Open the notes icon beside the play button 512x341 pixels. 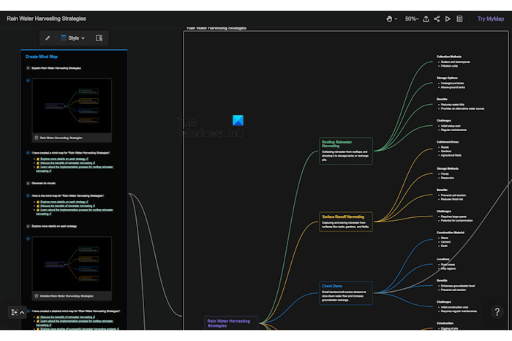[x=459, y=19]
